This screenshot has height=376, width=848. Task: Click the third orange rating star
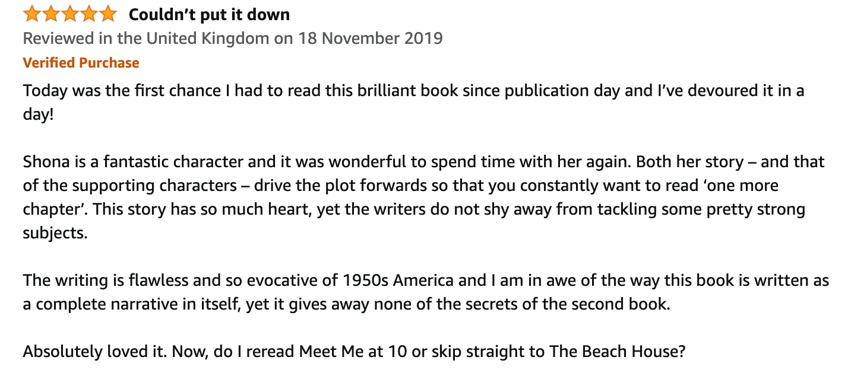point(70,14)
